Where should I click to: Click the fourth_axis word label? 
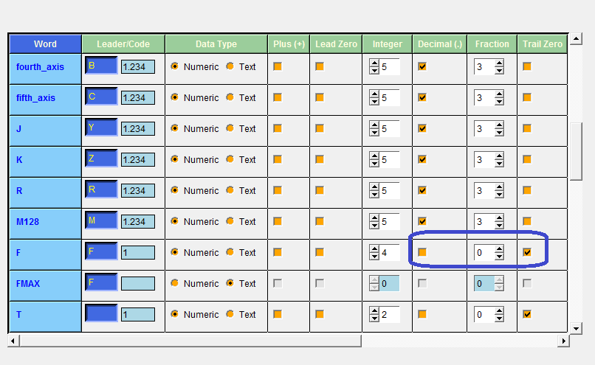(x=40, y=66)
